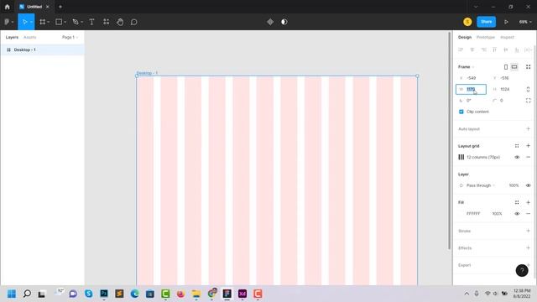Select Desktop - 1 layer in list
The height and width of the screenshot is (302, 537).
click(x=42, y=50)
